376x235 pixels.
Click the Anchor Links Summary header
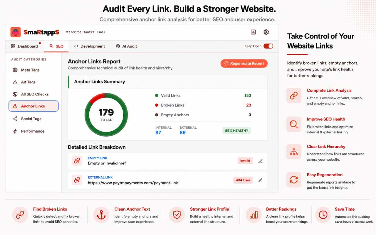tap(100, 82)
